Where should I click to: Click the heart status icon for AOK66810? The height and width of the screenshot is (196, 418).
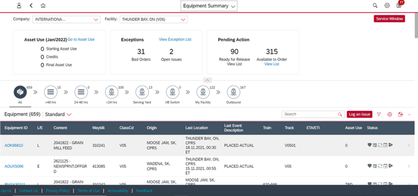point(369,145)
